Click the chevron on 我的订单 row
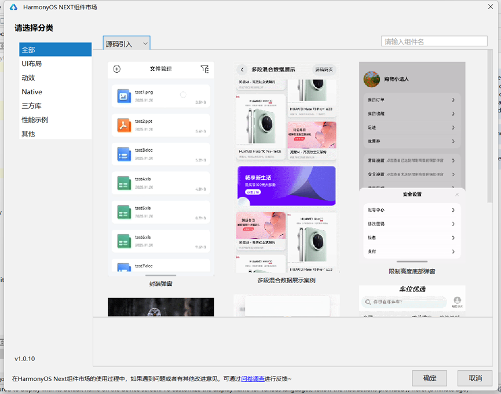This screenshot has width=501, height=394. [x=453, y=100]
